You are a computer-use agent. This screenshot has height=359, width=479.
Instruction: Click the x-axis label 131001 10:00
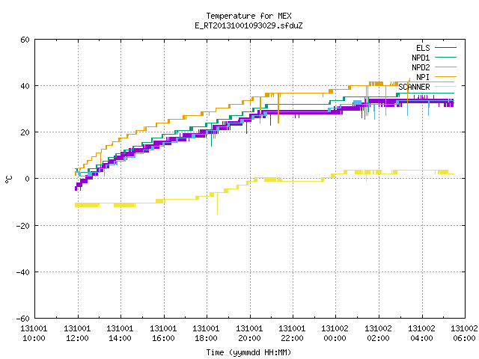coord(34,334)
